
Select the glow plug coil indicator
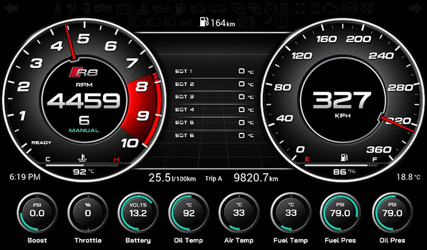point(367,9)
